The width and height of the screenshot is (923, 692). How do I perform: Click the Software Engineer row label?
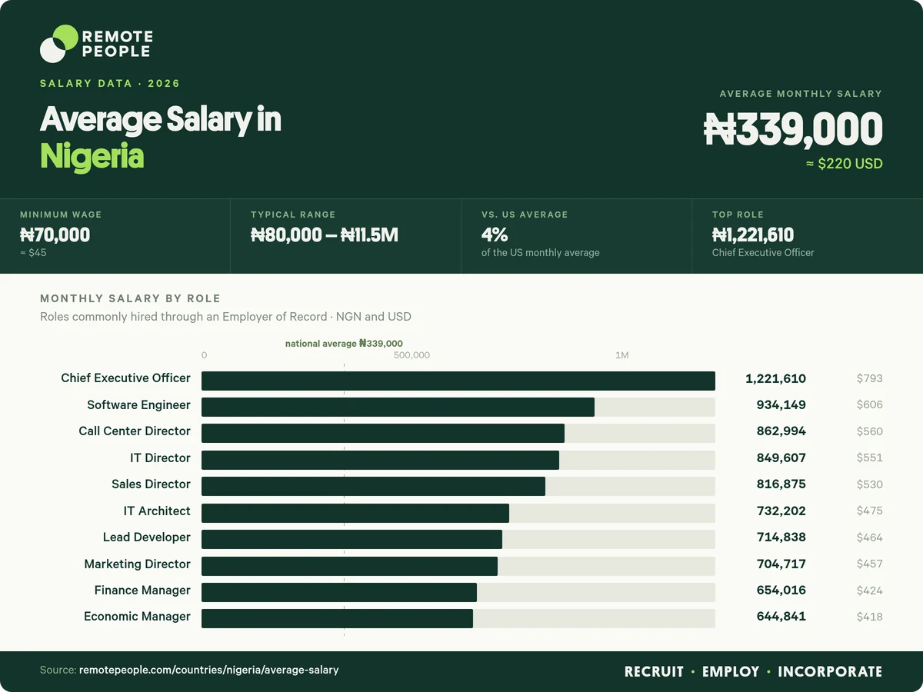click(138, 404)
